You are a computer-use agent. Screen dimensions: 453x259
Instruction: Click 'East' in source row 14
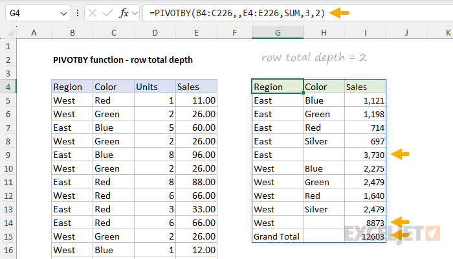(62, 223)
